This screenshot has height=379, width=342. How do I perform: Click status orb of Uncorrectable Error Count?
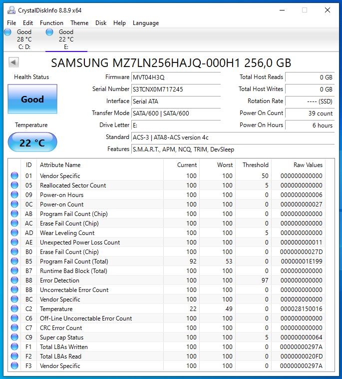14,289
